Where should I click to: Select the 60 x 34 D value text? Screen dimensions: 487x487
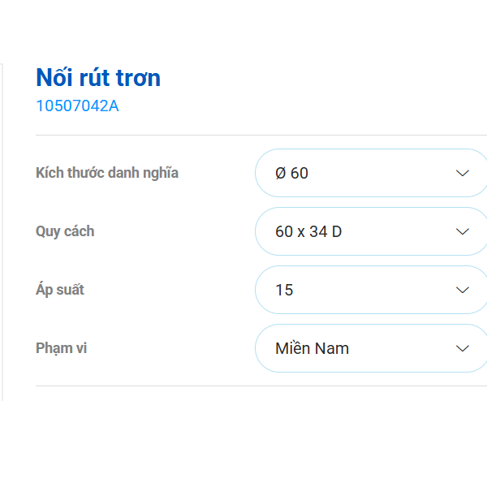[308, 231]
